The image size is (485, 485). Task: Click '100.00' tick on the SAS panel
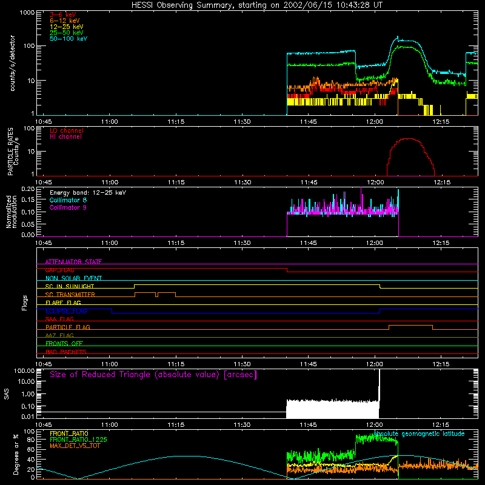point(24,370)
